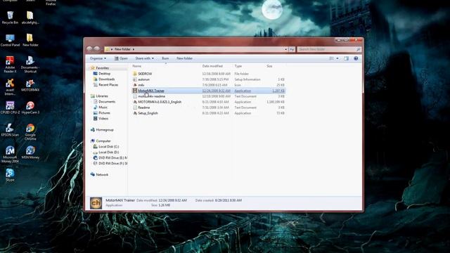Open address bar history dropdown arrow

(286, 49)
